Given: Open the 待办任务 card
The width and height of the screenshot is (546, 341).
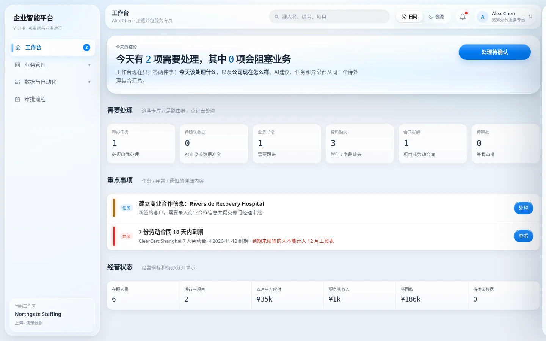Looking at the screenshot, I should click(x=141, y=144).
